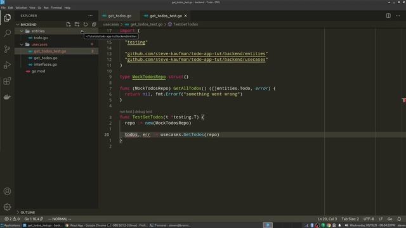Create a new folder in BACKEND
This screenshot has height=228, width=406.
point(77,24)
